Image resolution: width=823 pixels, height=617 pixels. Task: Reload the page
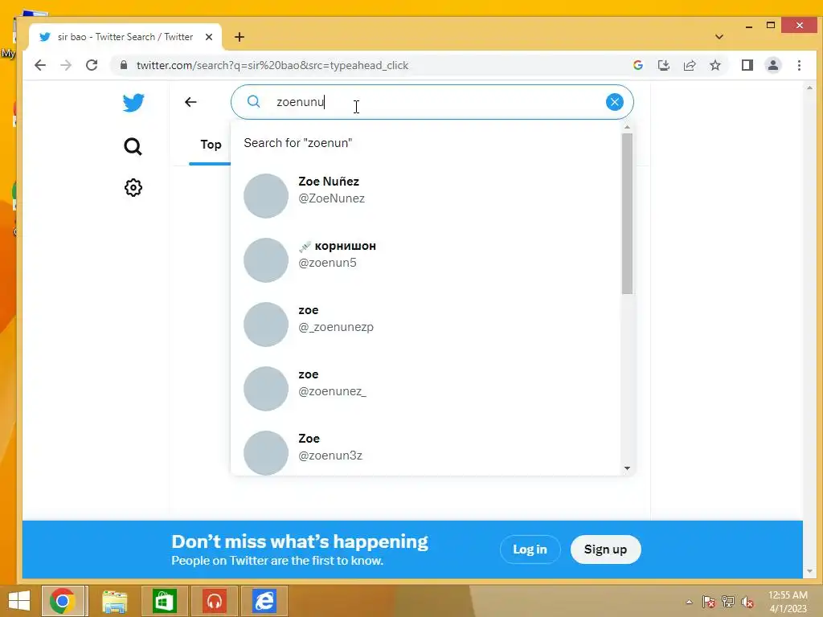tap(92, 65)
